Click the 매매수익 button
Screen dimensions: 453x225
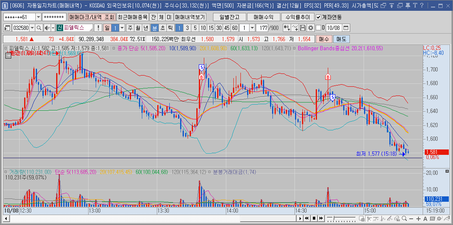pos(263,17)
